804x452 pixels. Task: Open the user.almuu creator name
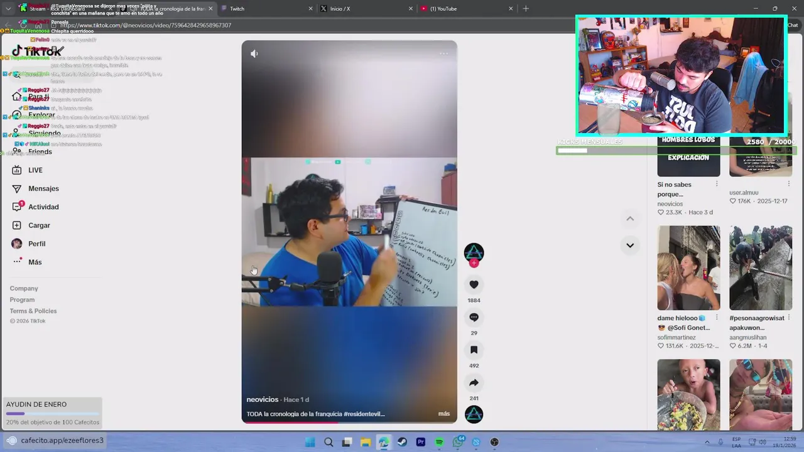coord(744,193)
